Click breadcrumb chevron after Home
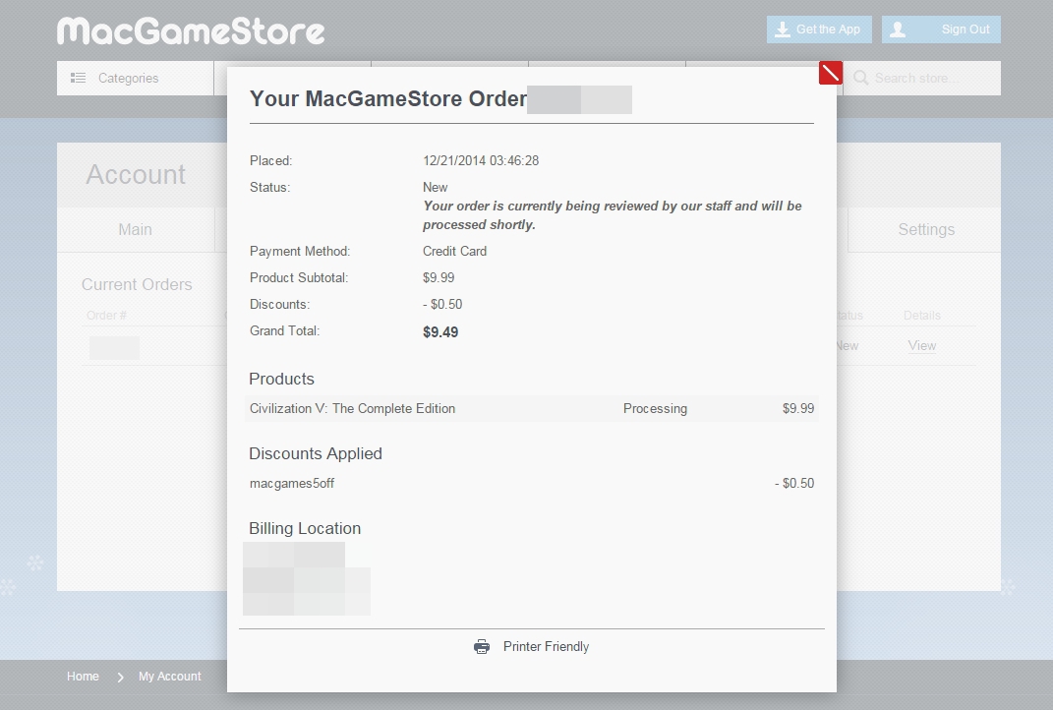1053x710 pixels. point(120,678)
